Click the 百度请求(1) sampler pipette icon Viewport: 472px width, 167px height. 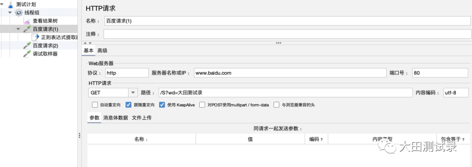28,29
